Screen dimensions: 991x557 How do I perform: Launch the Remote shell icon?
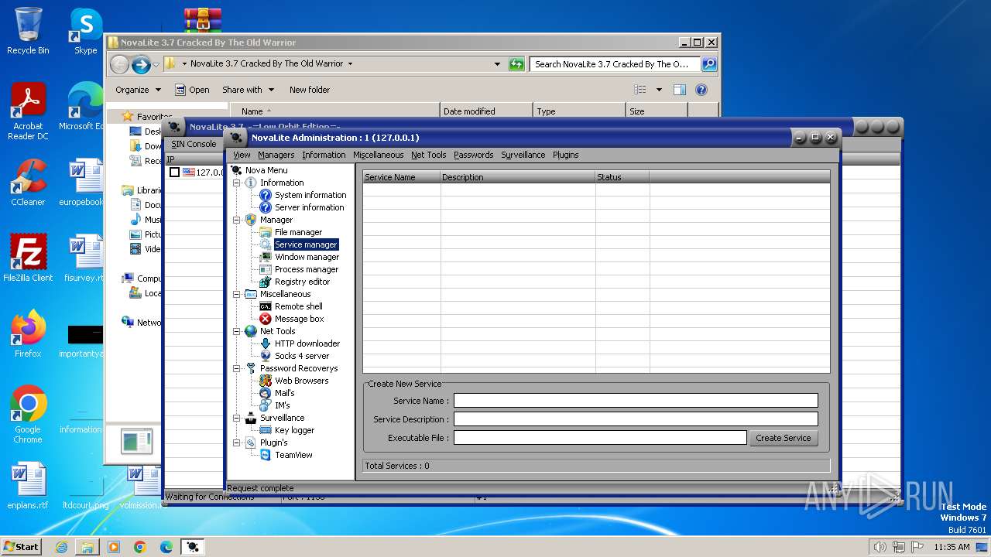(x=266, y=306)
